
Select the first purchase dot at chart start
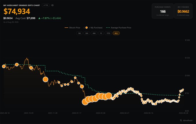(4, 66)
